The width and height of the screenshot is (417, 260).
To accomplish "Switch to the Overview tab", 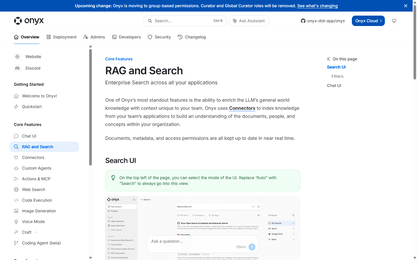I will point(27,37).
